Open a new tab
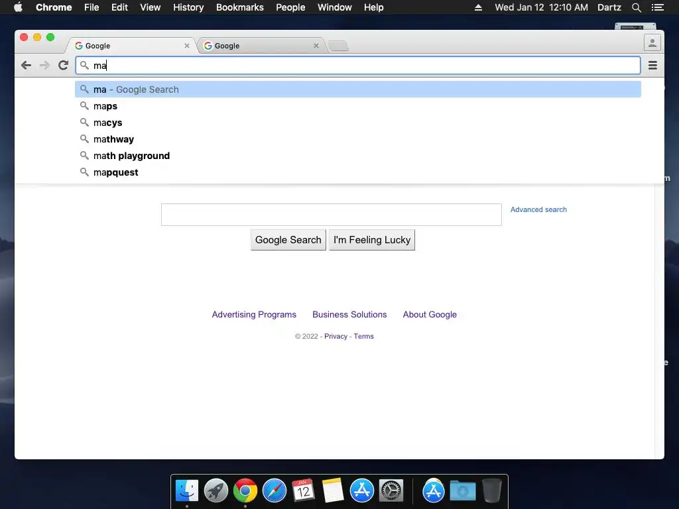The width and height of the screenshot is (679, 509). pyautogui.click(x=338, y=46)
